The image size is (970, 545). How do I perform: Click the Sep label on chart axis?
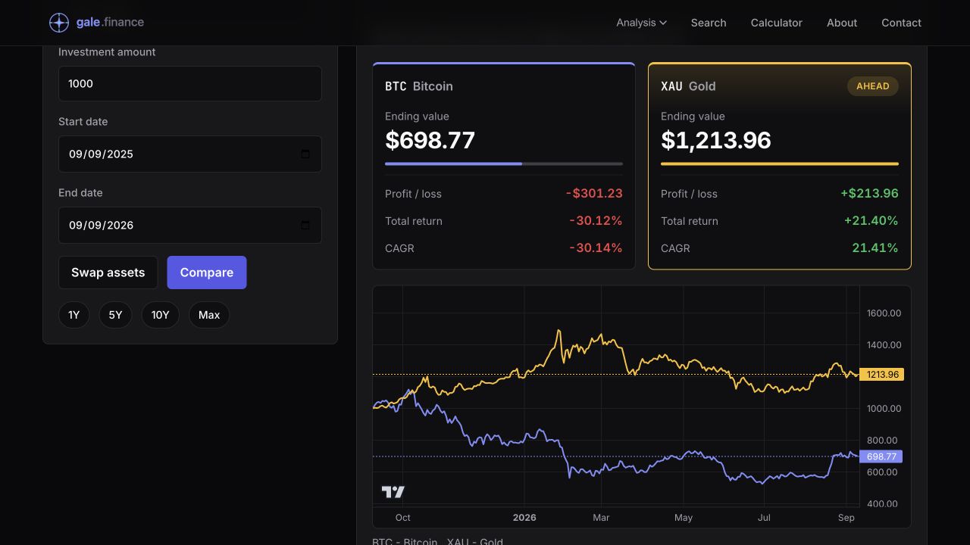(x=846, y=518)
